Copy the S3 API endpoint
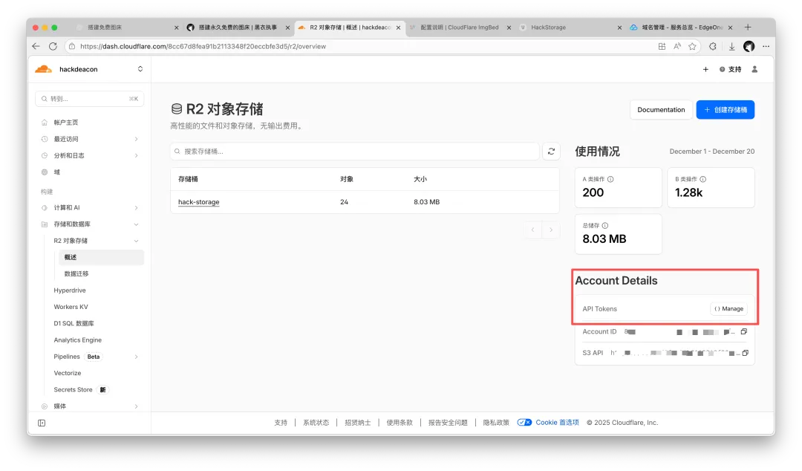Screen dimensions: 802x471 (746, 353)
